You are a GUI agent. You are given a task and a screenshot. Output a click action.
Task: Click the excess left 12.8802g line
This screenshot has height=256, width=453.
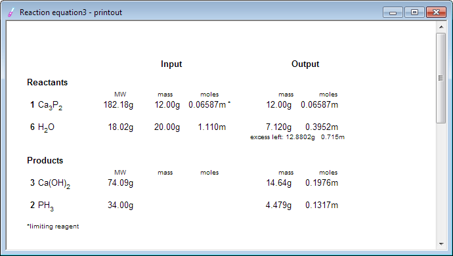[x=297, y=137]
